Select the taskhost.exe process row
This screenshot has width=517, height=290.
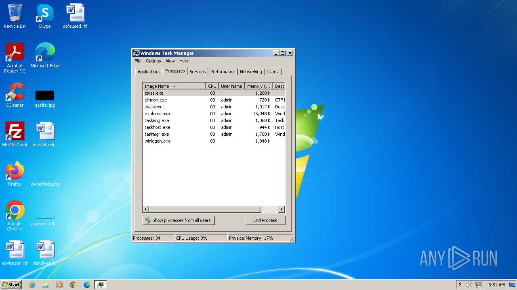[x=214, y=127]
